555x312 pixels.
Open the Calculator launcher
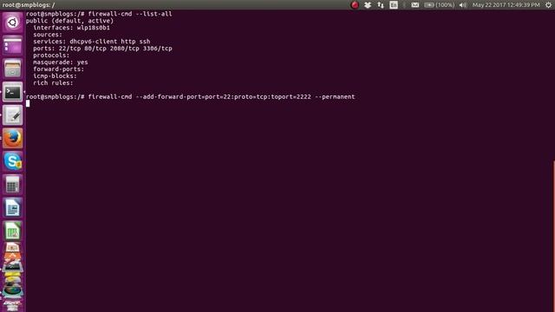point(12,185)
